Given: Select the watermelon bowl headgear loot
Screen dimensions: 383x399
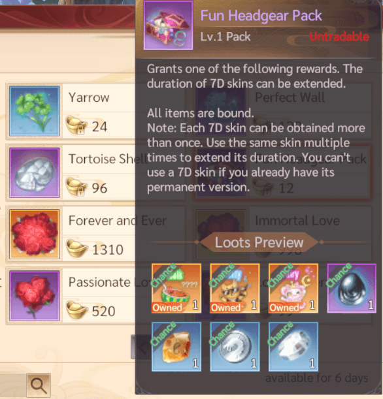Looking at the screenshot, I should 176,288.
